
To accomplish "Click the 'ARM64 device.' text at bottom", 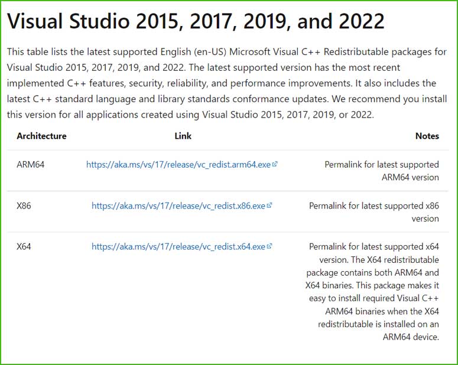I will 411,337.
